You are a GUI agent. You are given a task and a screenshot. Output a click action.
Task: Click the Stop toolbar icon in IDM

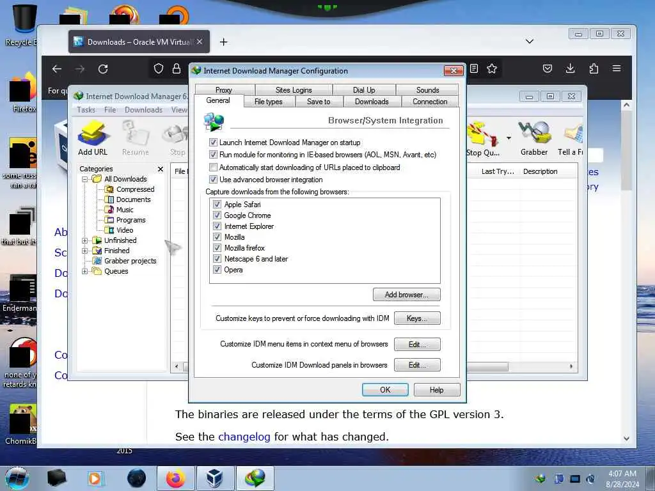point(177,138)
